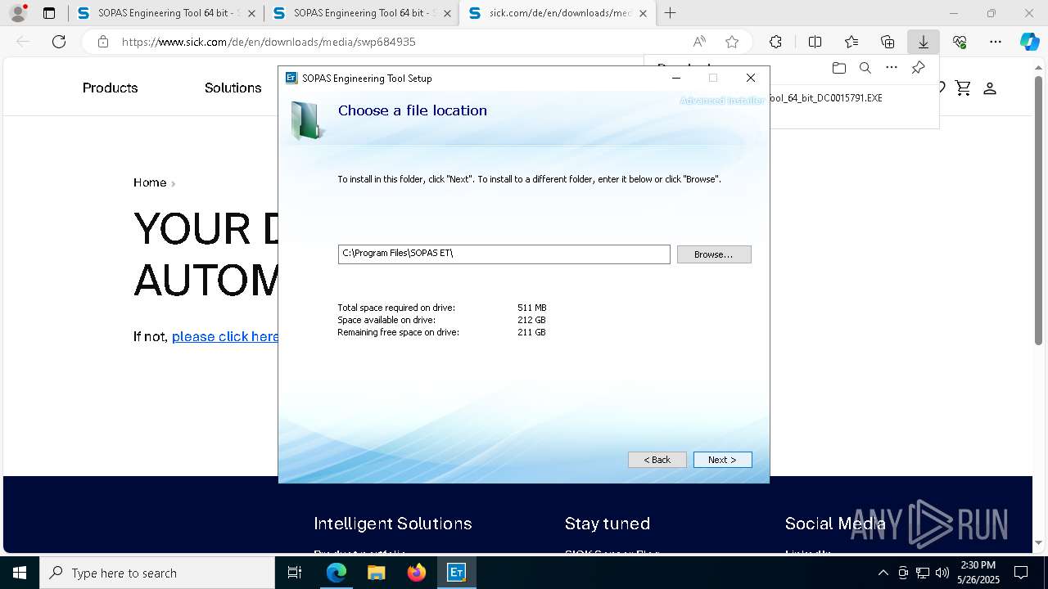Click Home breadcrumb link

pos(150,182)
